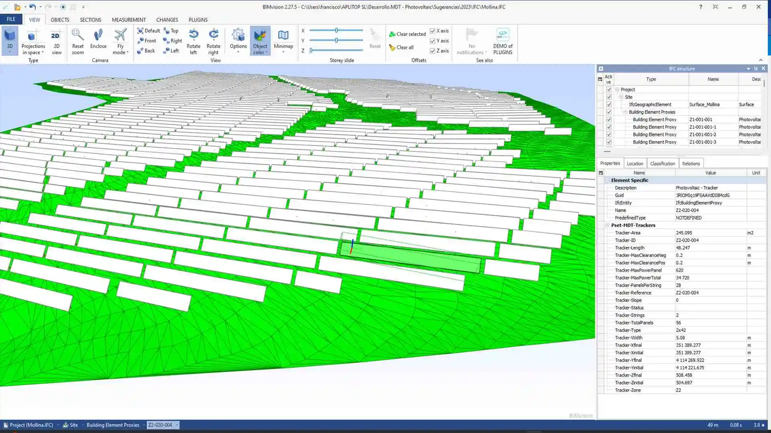Open the CHANGES ribbon tab
The width and height of the screenshot is (771, 433).
(x=167, y=20)
